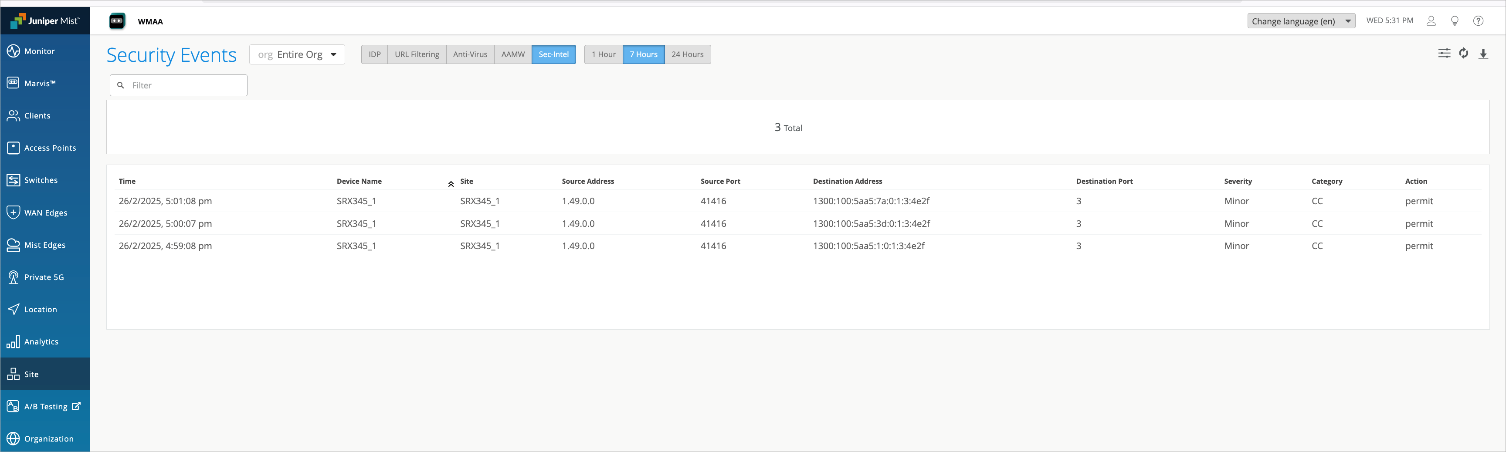The image size is (1506, 452).
Task: Select the 7 Hours time range
Action: point(643,54)
